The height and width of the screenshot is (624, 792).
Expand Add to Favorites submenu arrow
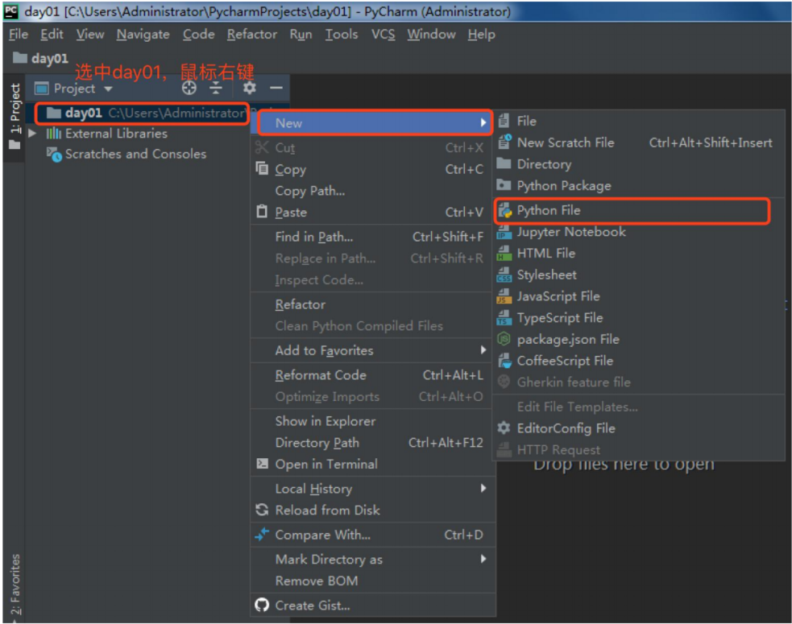point(483,350)
